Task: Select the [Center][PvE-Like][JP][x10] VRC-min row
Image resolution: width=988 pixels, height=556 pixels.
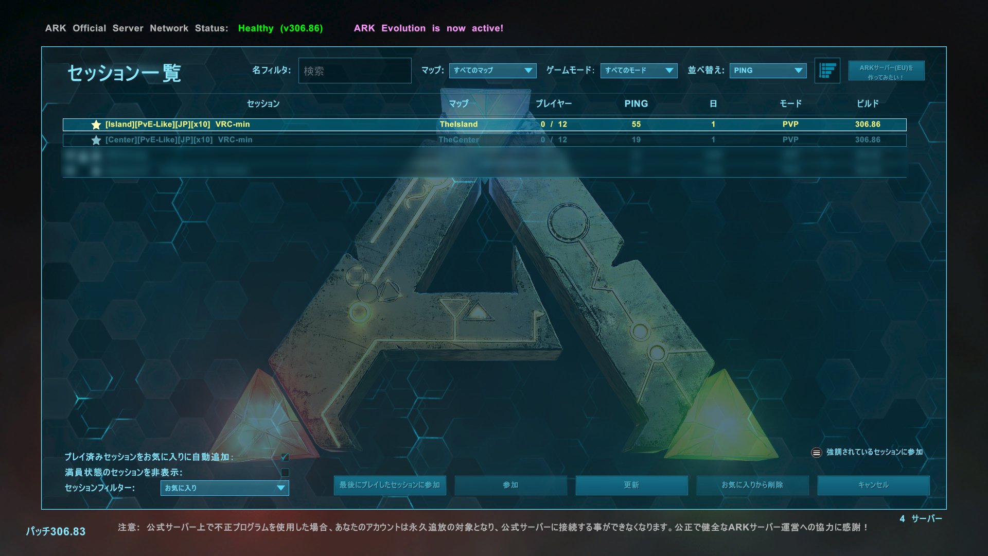Action: pos(485,140)
